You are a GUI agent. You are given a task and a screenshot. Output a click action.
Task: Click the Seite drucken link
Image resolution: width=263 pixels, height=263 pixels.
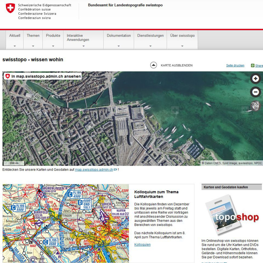tap(235, 66)
